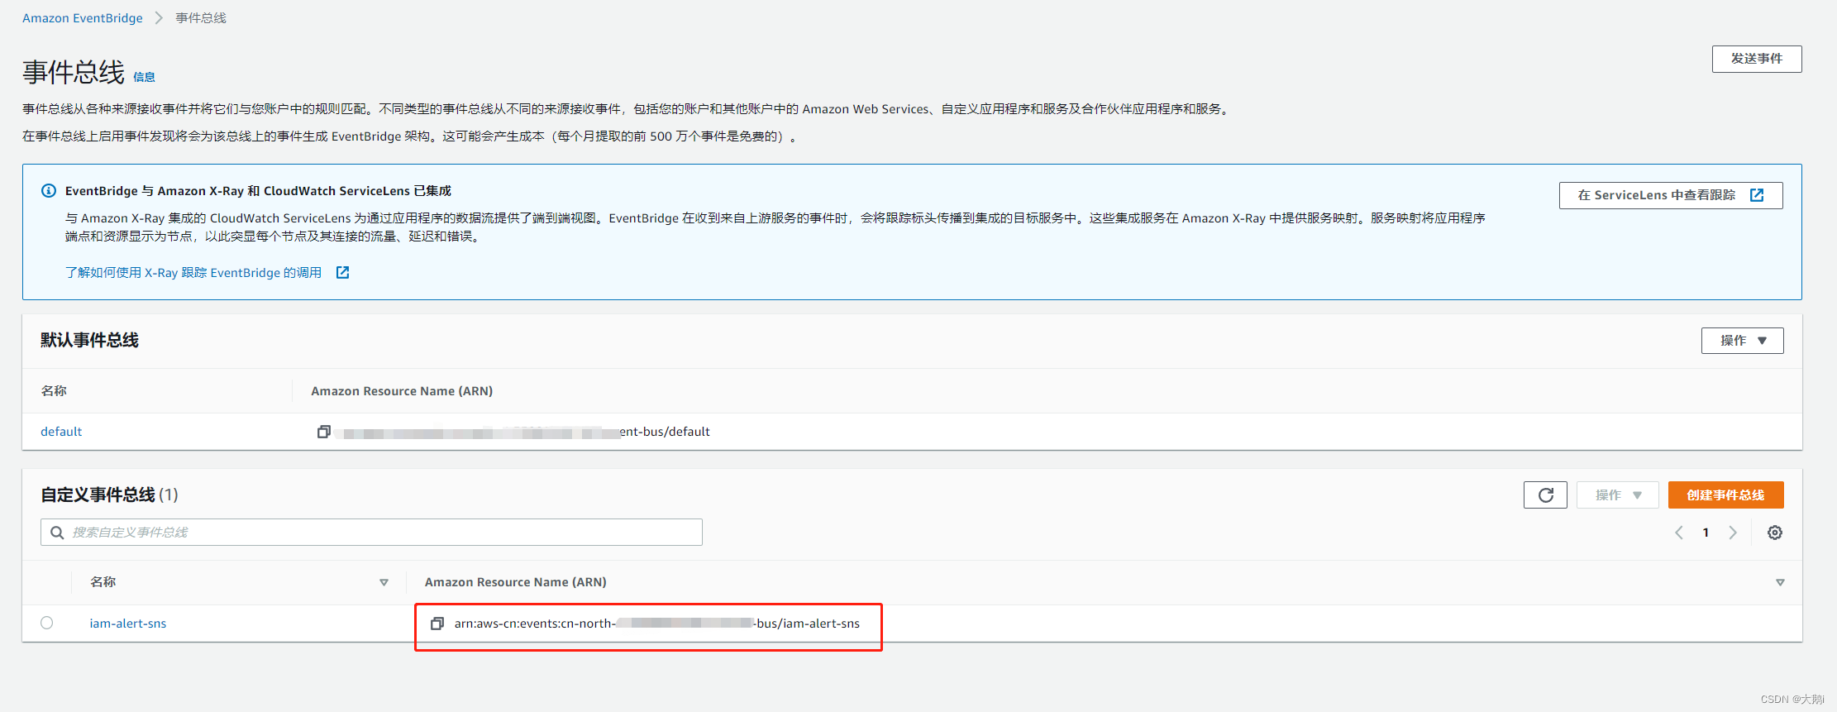Click the 事件总线 breadcrumb text
This screenshot has width=1837, height=712.
coord(201,18)
